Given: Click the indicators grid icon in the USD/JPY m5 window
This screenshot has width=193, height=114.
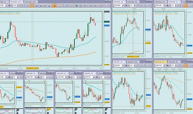Looking at the screenshot, I should click(138, 65).
